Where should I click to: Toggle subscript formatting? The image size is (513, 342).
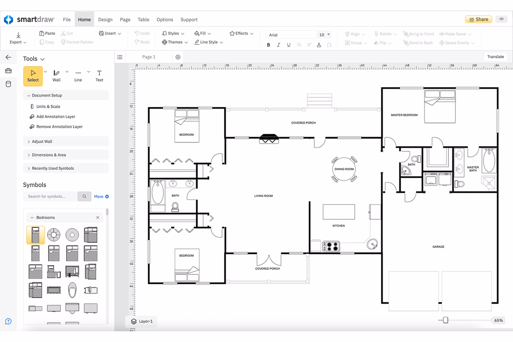click(x=298, y=45)
